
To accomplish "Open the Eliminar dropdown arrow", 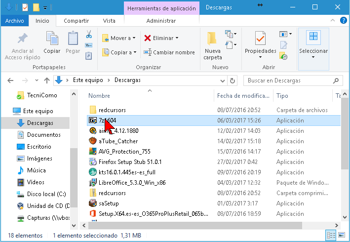I will tap(177, 38).
